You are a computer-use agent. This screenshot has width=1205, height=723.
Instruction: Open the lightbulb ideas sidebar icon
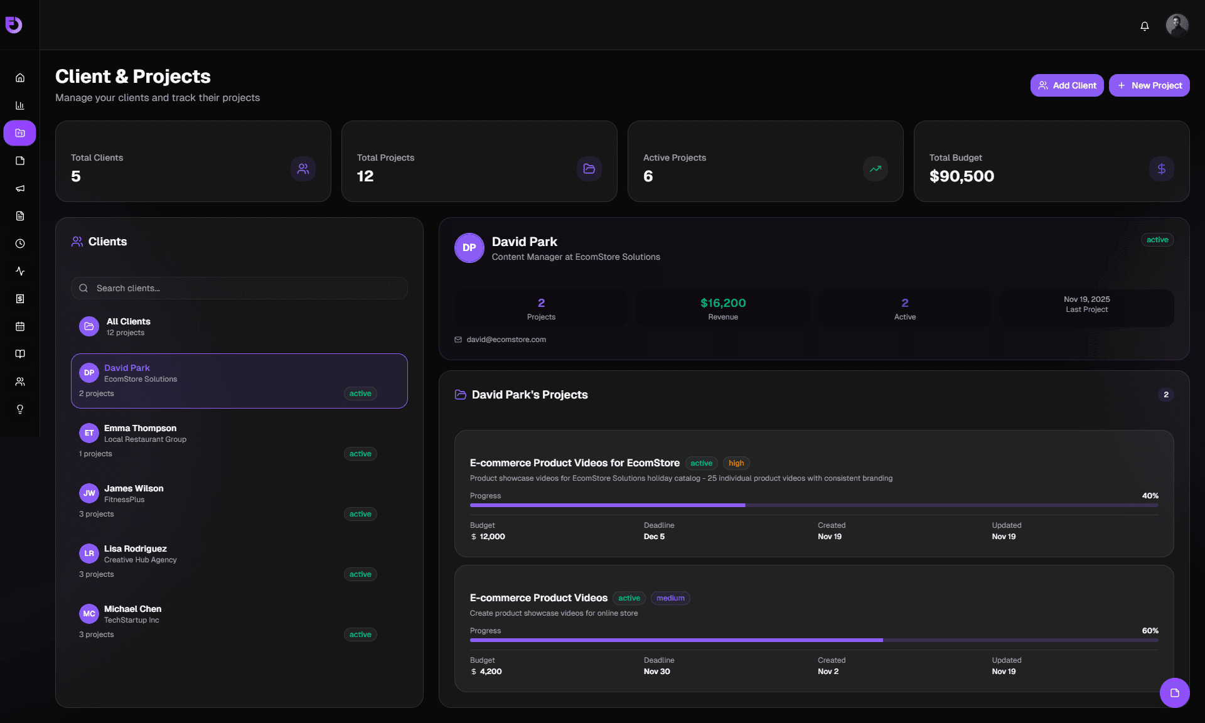click(20, 409)
